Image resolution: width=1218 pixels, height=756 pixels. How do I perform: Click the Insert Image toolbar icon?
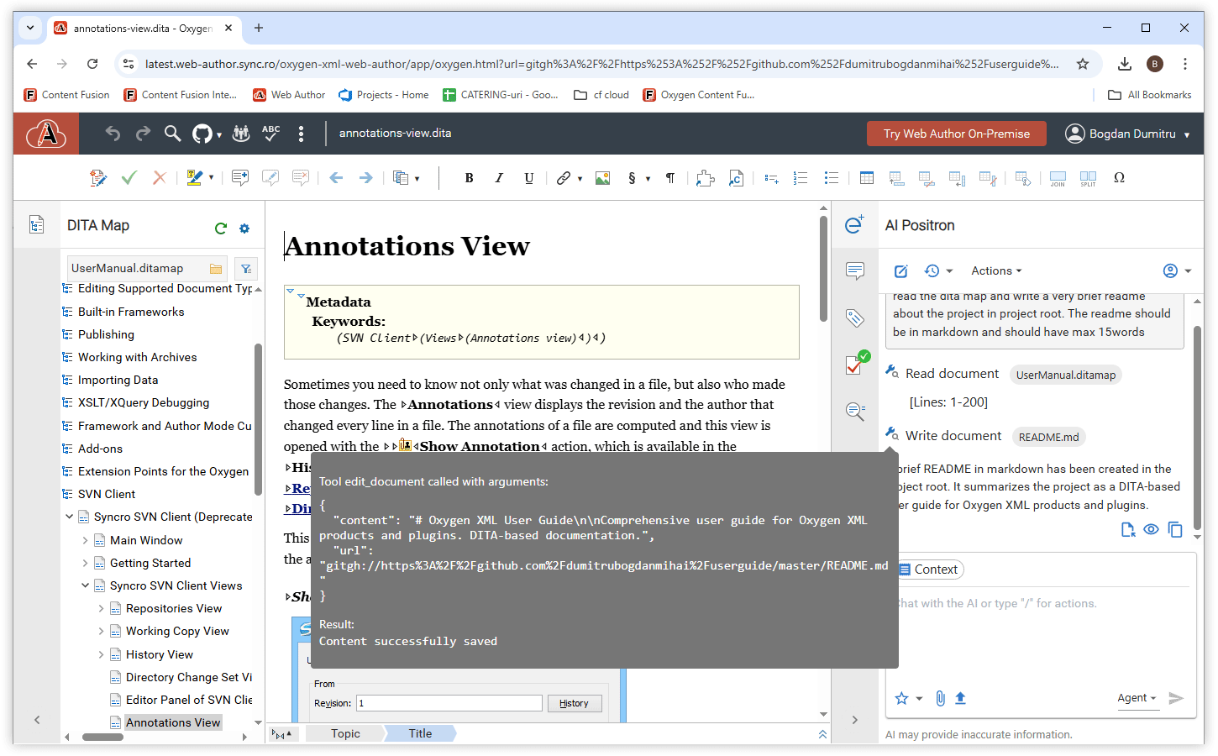(602, 178)
